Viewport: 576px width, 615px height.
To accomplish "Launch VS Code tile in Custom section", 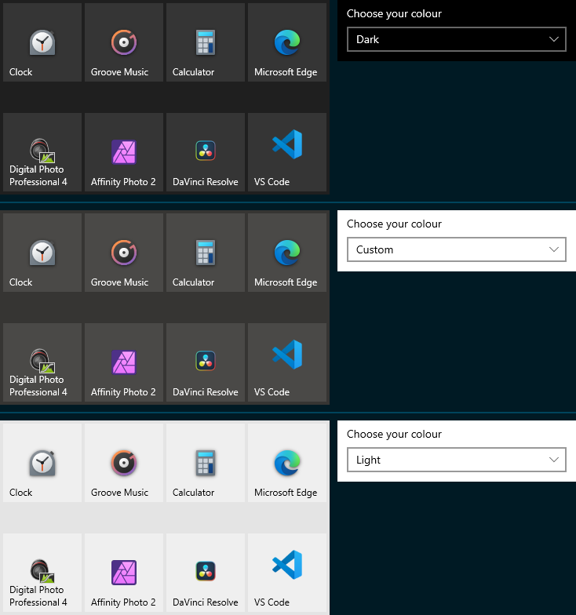I will (287, 362).
